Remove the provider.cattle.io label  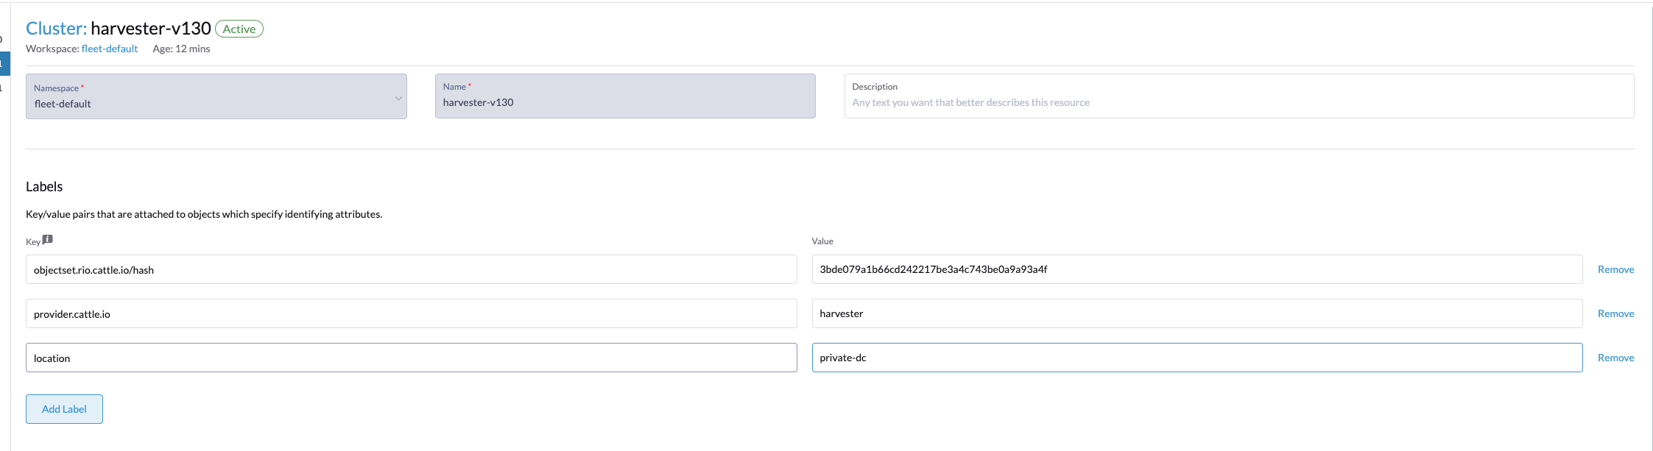tap(1615, 314)
